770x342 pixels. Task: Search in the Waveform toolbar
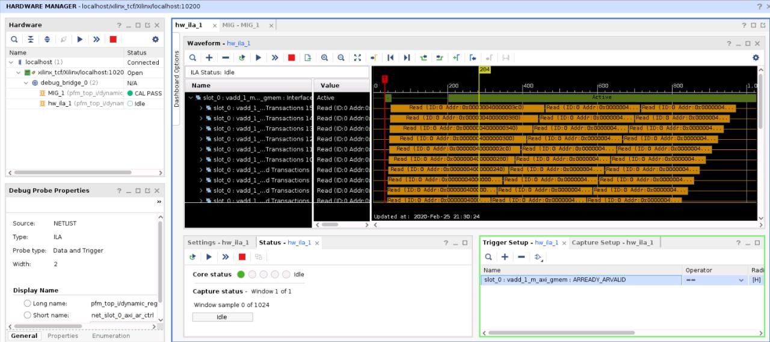click(193, 58)
